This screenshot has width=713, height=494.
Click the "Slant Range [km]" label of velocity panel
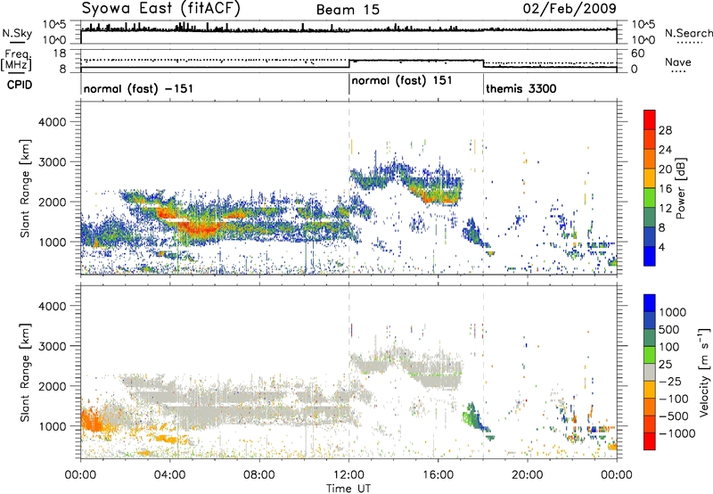25,372
